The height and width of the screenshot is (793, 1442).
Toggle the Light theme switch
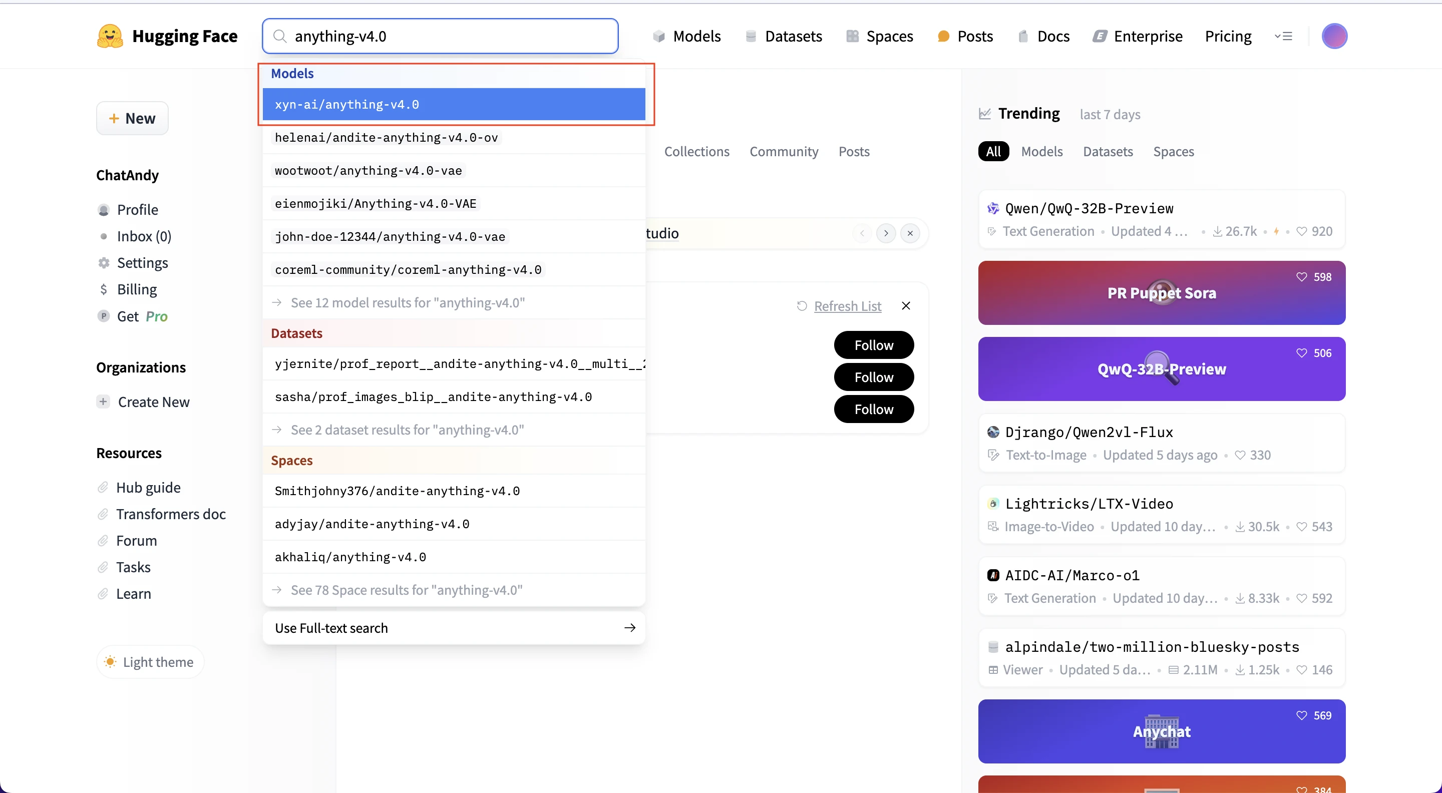pyautogui.click(x=150, y=662)
